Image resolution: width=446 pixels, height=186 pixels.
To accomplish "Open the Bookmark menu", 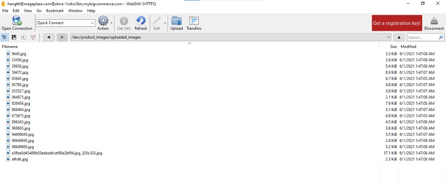I will [55, 11].
